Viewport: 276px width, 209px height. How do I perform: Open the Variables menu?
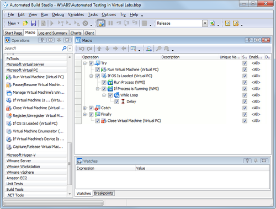coord(76,14)
